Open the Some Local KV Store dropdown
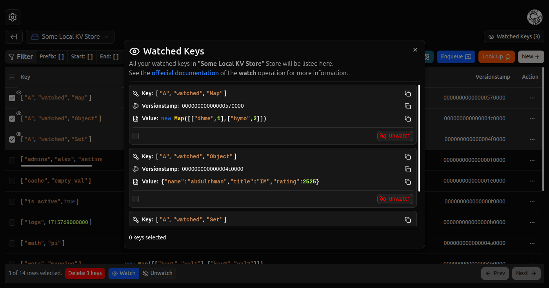The width and height of the screenshot is (549, 288). (x=70, y=37)
